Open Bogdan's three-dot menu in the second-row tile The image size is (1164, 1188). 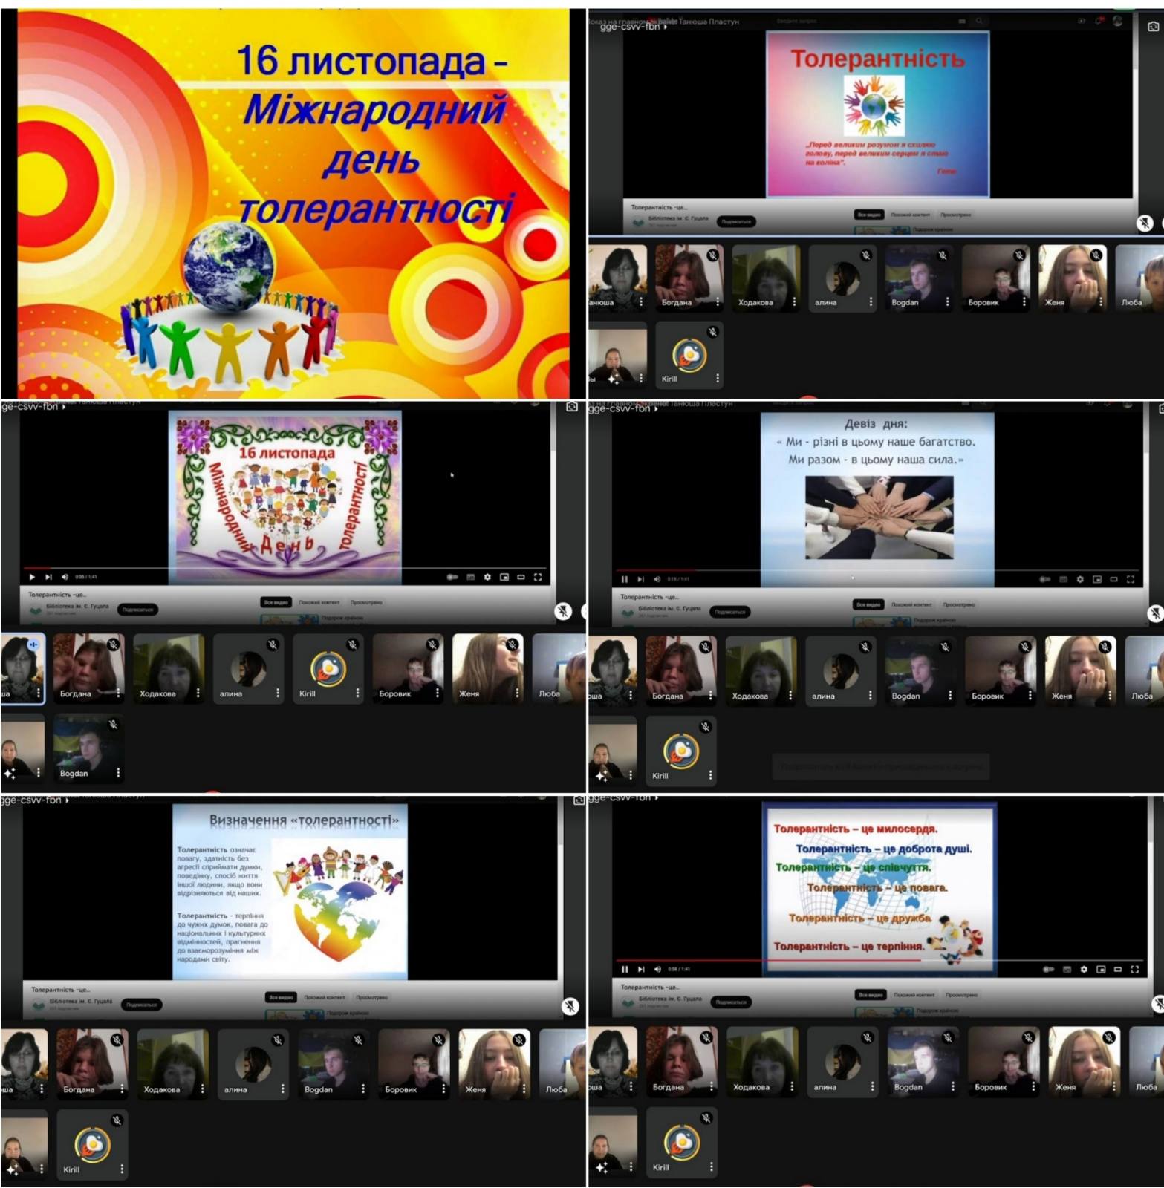point(118,773)
